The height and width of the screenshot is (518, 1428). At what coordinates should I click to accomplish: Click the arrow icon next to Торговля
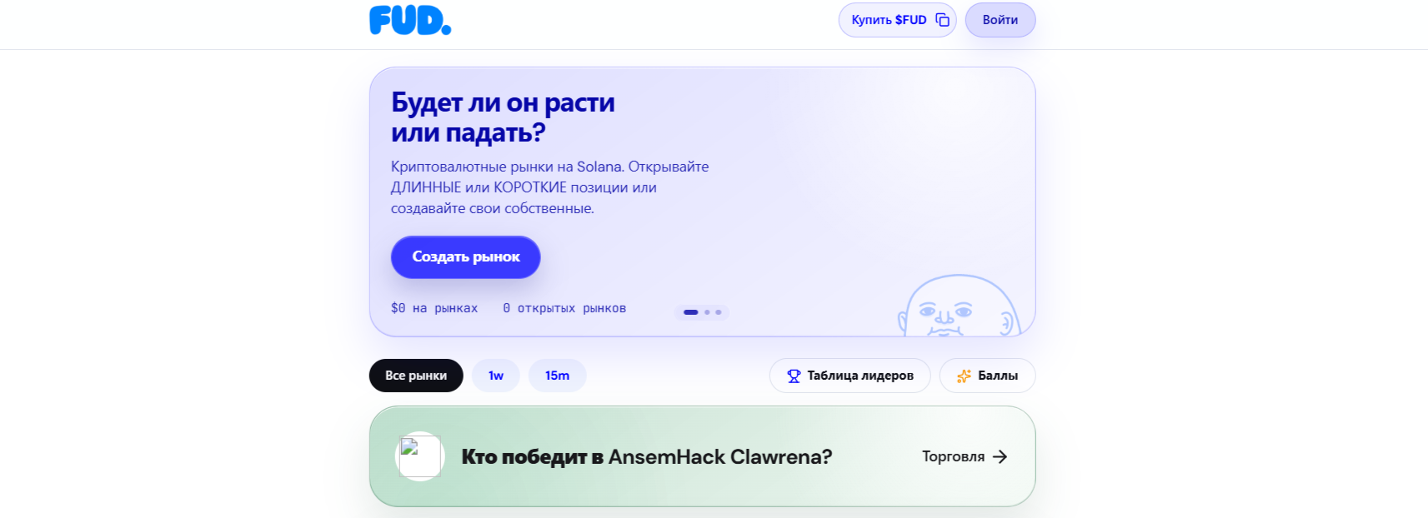click(x=1000, y=456)
